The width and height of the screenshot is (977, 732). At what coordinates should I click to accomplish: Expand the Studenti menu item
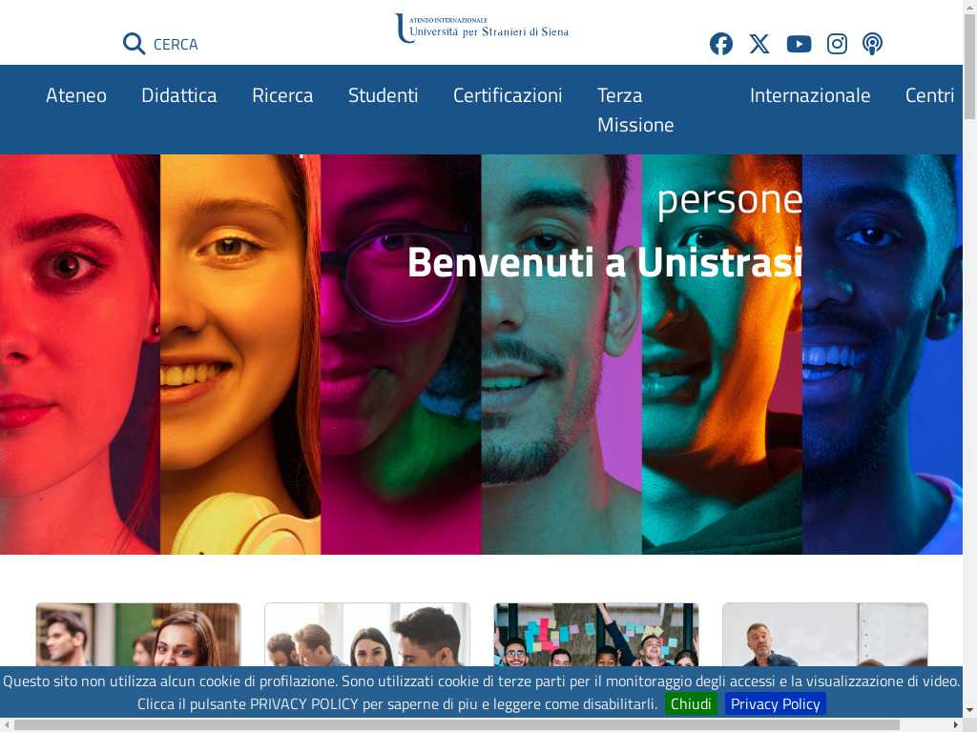383,95
